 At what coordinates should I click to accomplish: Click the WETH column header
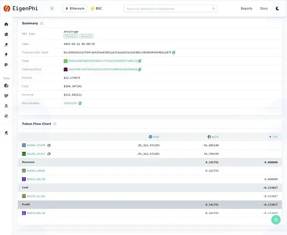[213, 137]
